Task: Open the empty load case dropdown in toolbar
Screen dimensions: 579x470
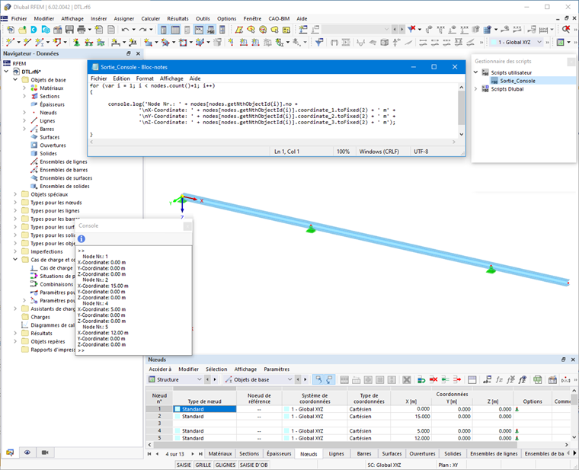Action: (356, 30)
